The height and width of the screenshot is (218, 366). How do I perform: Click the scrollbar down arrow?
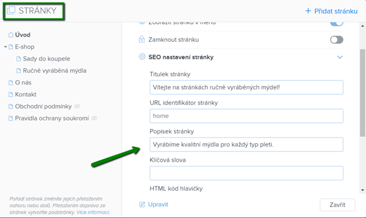(x=362, y=190)
